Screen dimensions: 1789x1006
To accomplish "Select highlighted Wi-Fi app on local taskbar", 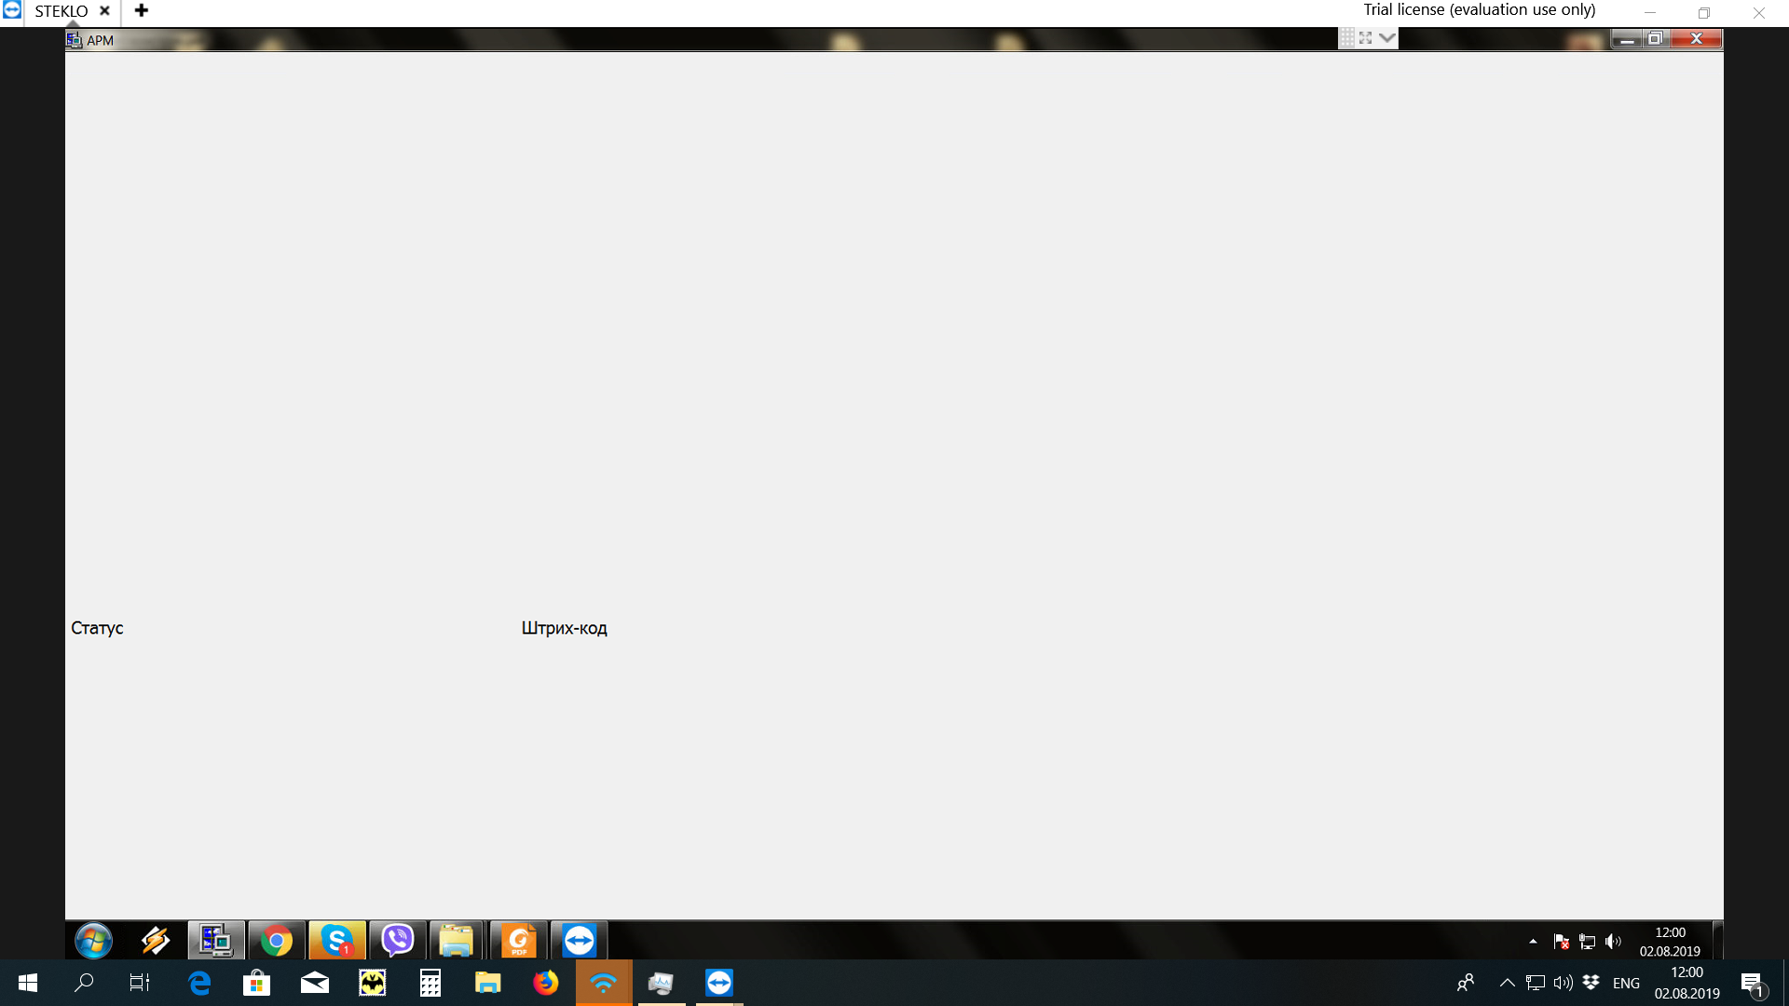I will tap(604, 983).
